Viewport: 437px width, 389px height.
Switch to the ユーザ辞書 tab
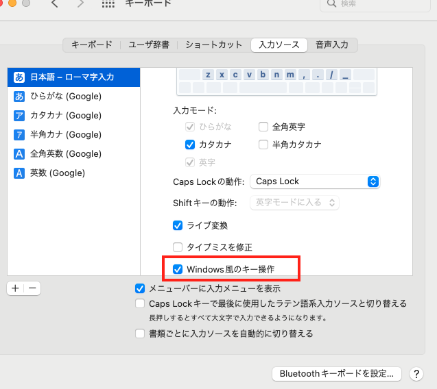pos(149,45)
